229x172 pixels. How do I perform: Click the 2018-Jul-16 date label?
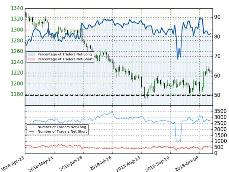(x=101, y=163)
